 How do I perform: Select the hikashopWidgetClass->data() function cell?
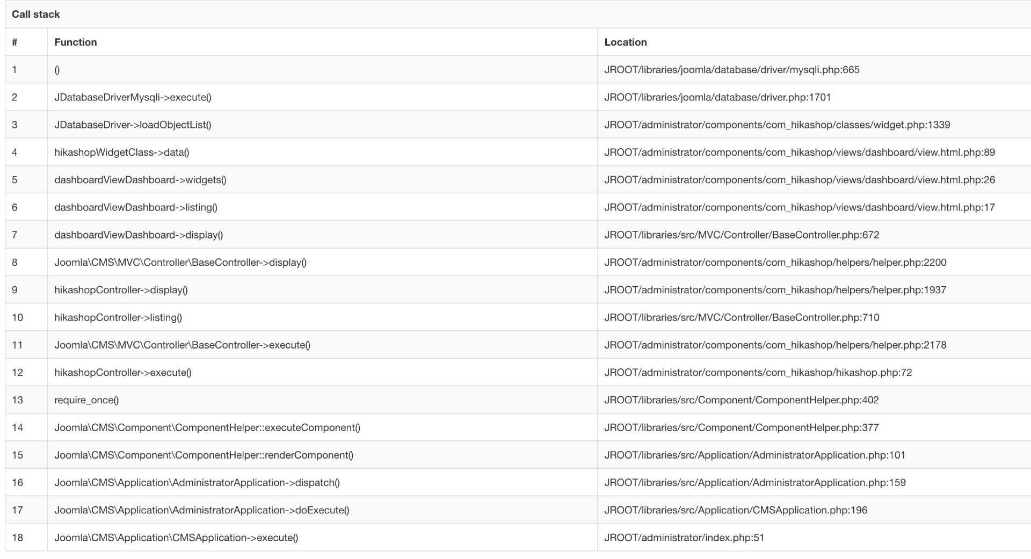coord(122,153)
